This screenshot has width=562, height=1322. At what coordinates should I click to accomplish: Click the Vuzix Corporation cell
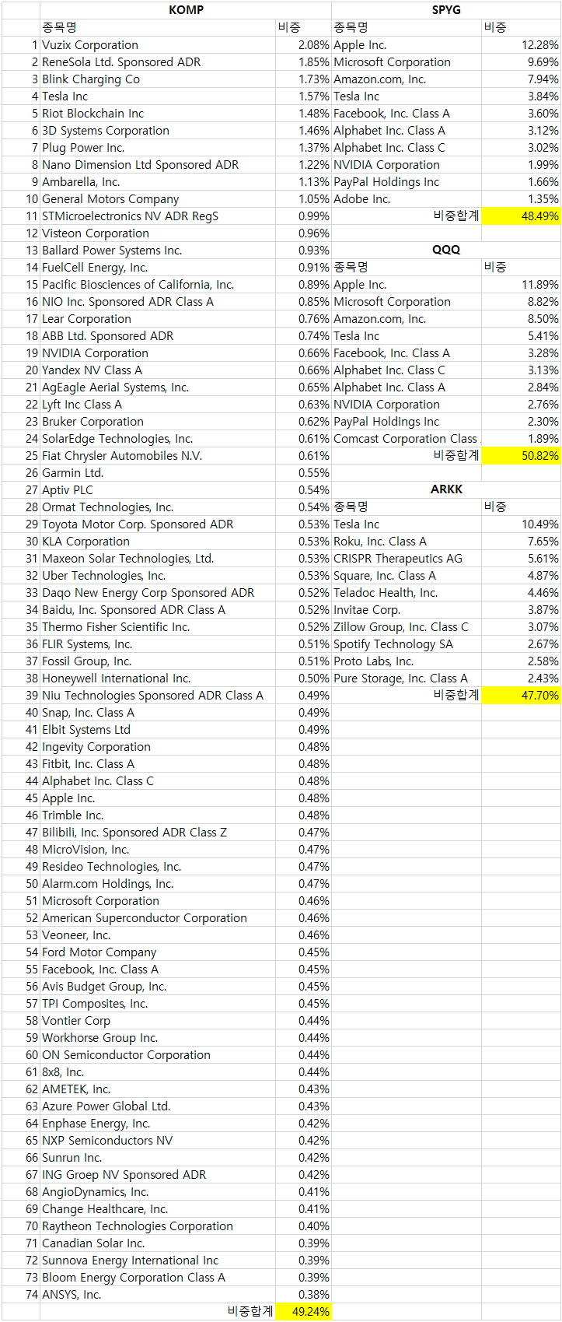point(158,45)
